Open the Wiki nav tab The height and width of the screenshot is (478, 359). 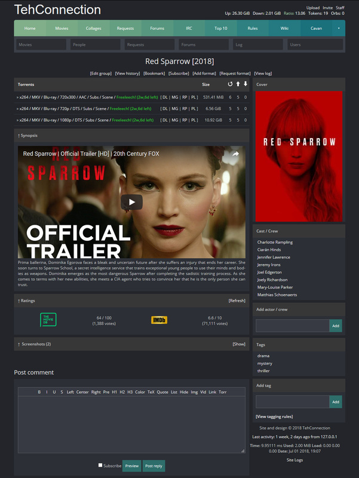coord(284,28)
